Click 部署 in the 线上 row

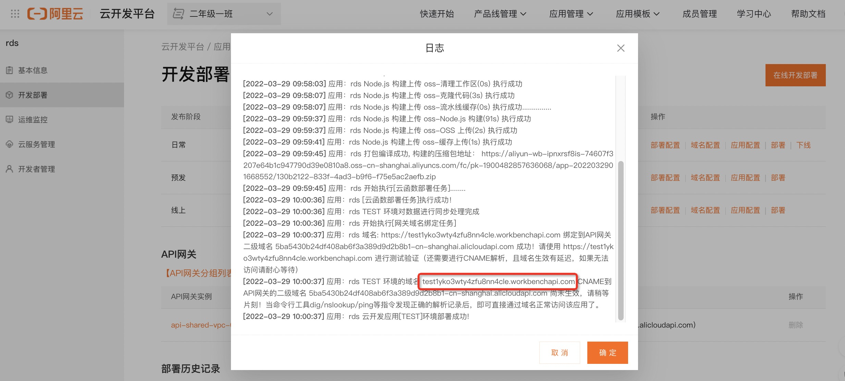tap(778, 210)
